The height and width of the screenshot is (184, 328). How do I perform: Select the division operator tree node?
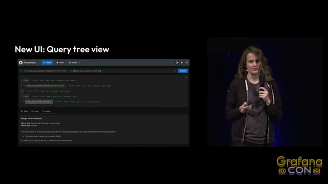23,91
